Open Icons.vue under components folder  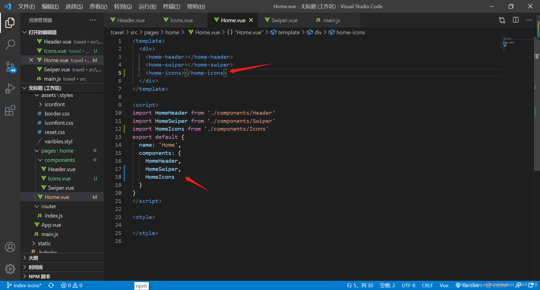62,178
